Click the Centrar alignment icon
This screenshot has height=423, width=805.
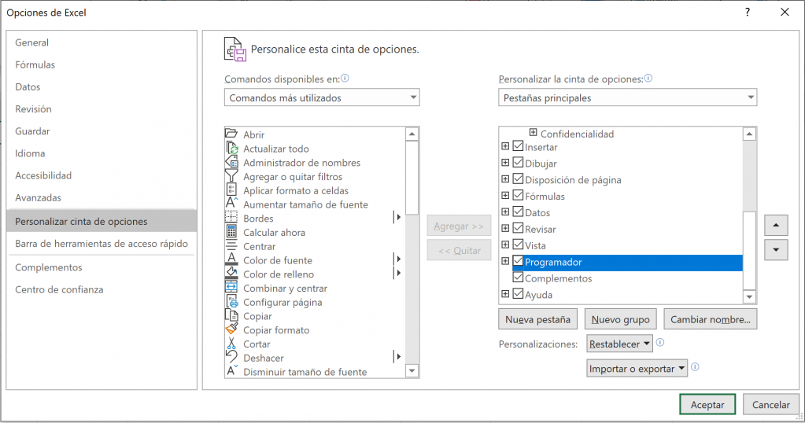coord(231,245)
